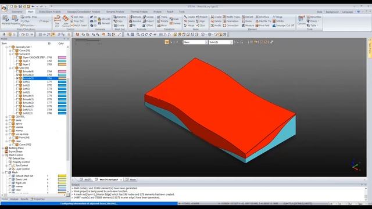Click the Offset protrude tool
Screen dimensions: 372x209
[x=148, y=26]
